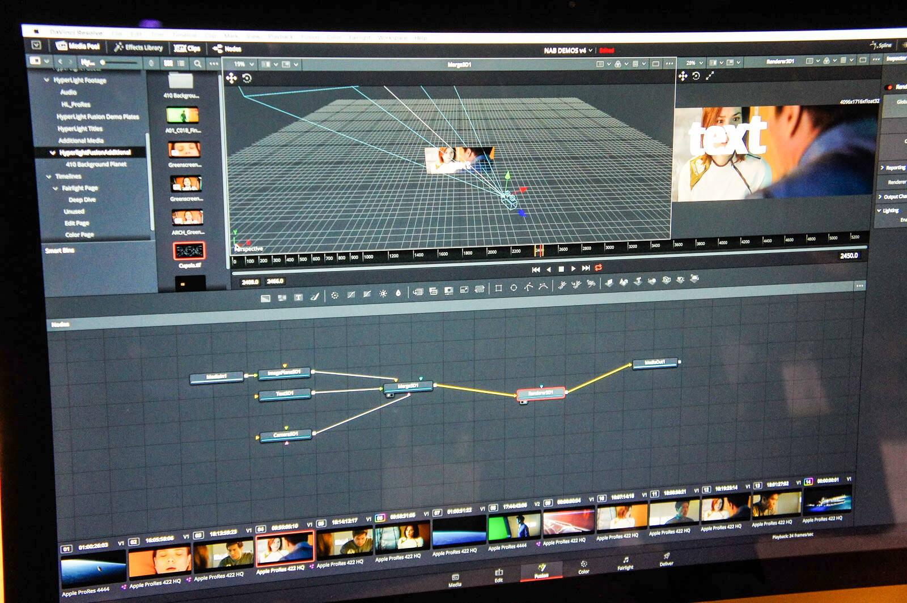Add a pEmitter particle tool

coord(562,285)
